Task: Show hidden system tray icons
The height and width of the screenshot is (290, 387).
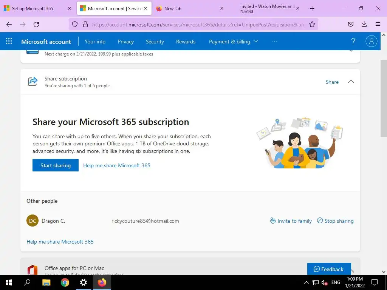Action: point(306,282)
